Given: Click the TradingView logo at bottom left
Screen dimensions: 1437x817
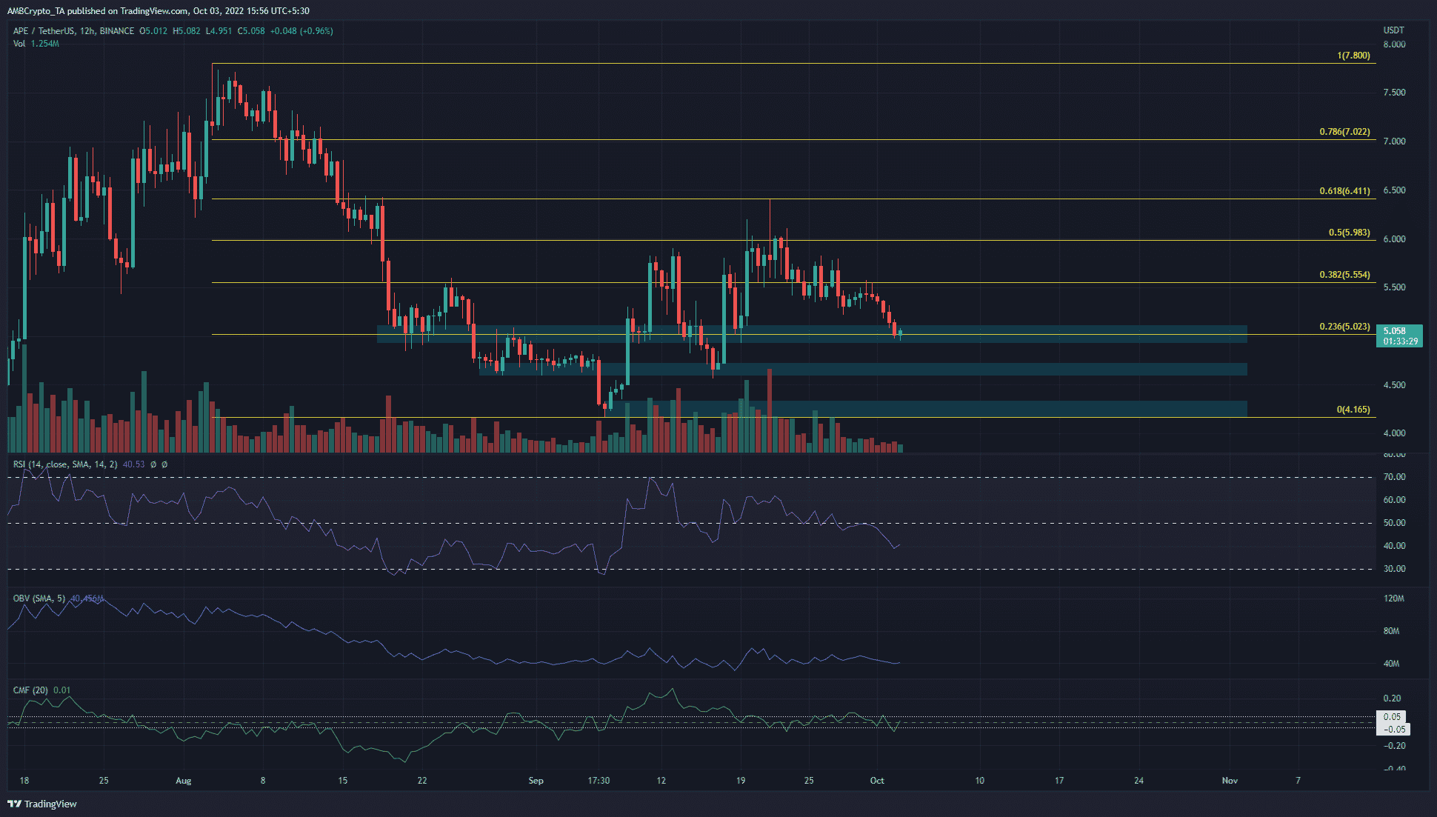Looking at the screenshot, I should coord(44,804).
